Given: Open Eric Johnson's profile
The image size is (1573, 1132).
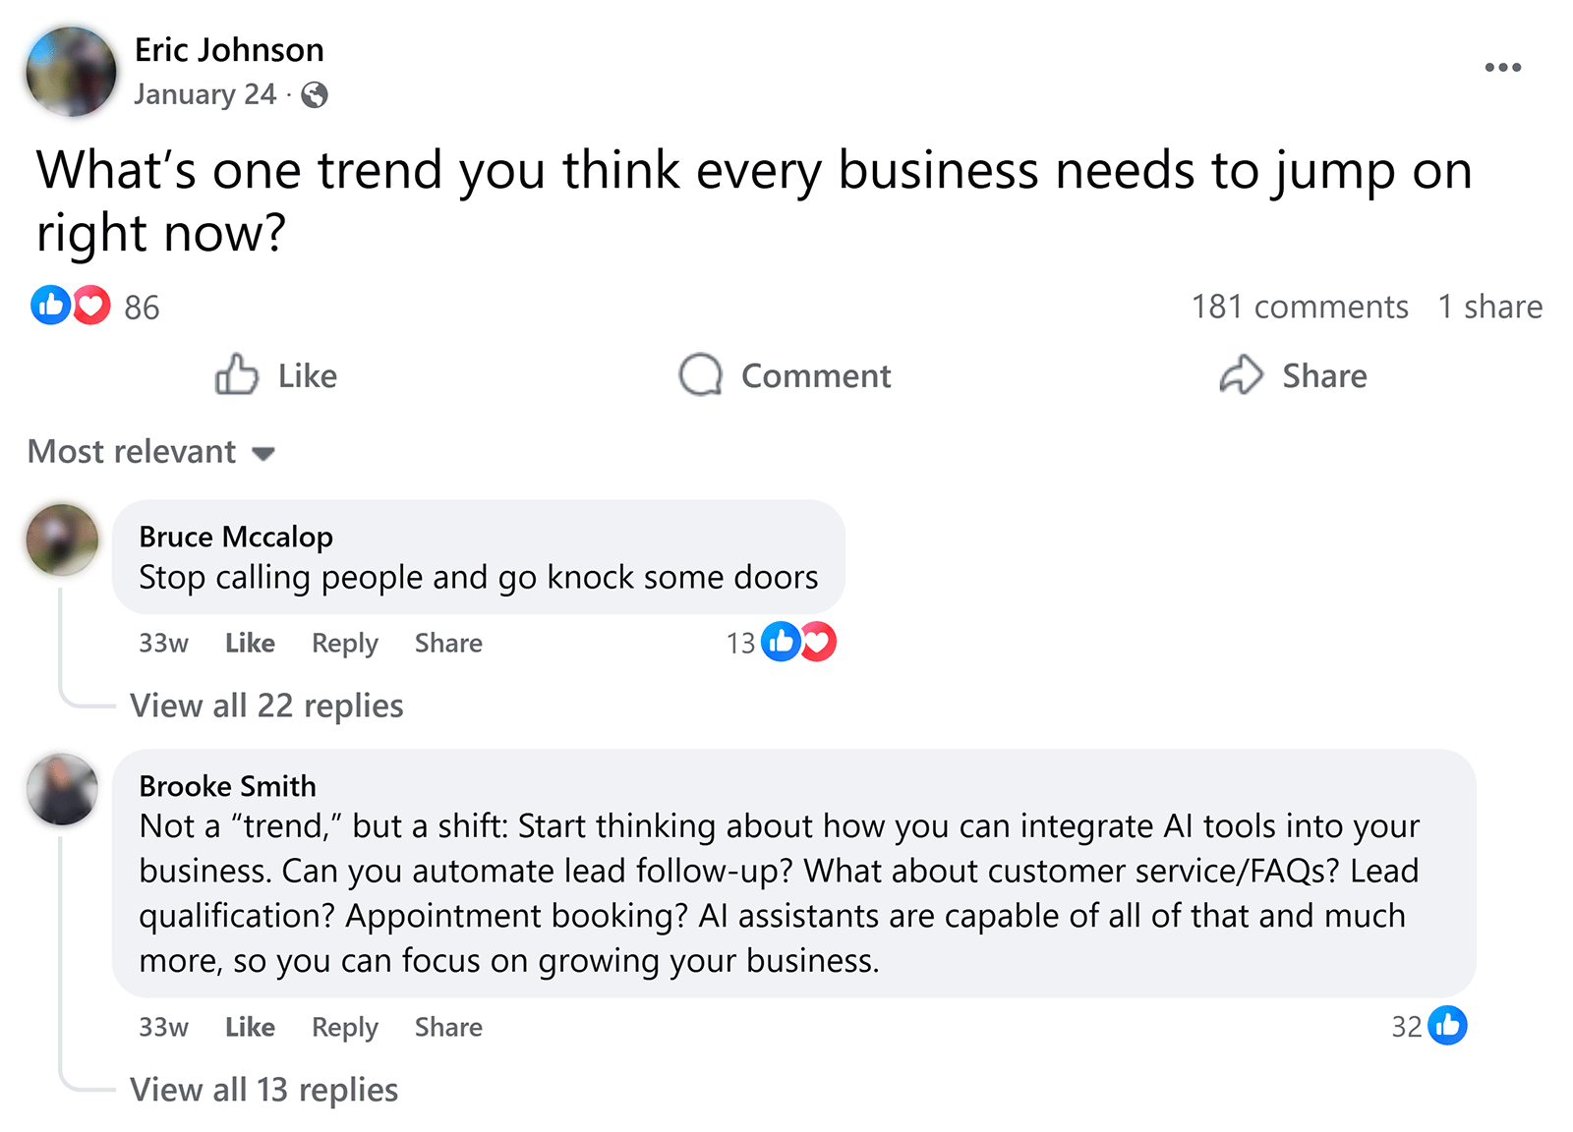Looking at the screenshot, I should tap(229, 49).
